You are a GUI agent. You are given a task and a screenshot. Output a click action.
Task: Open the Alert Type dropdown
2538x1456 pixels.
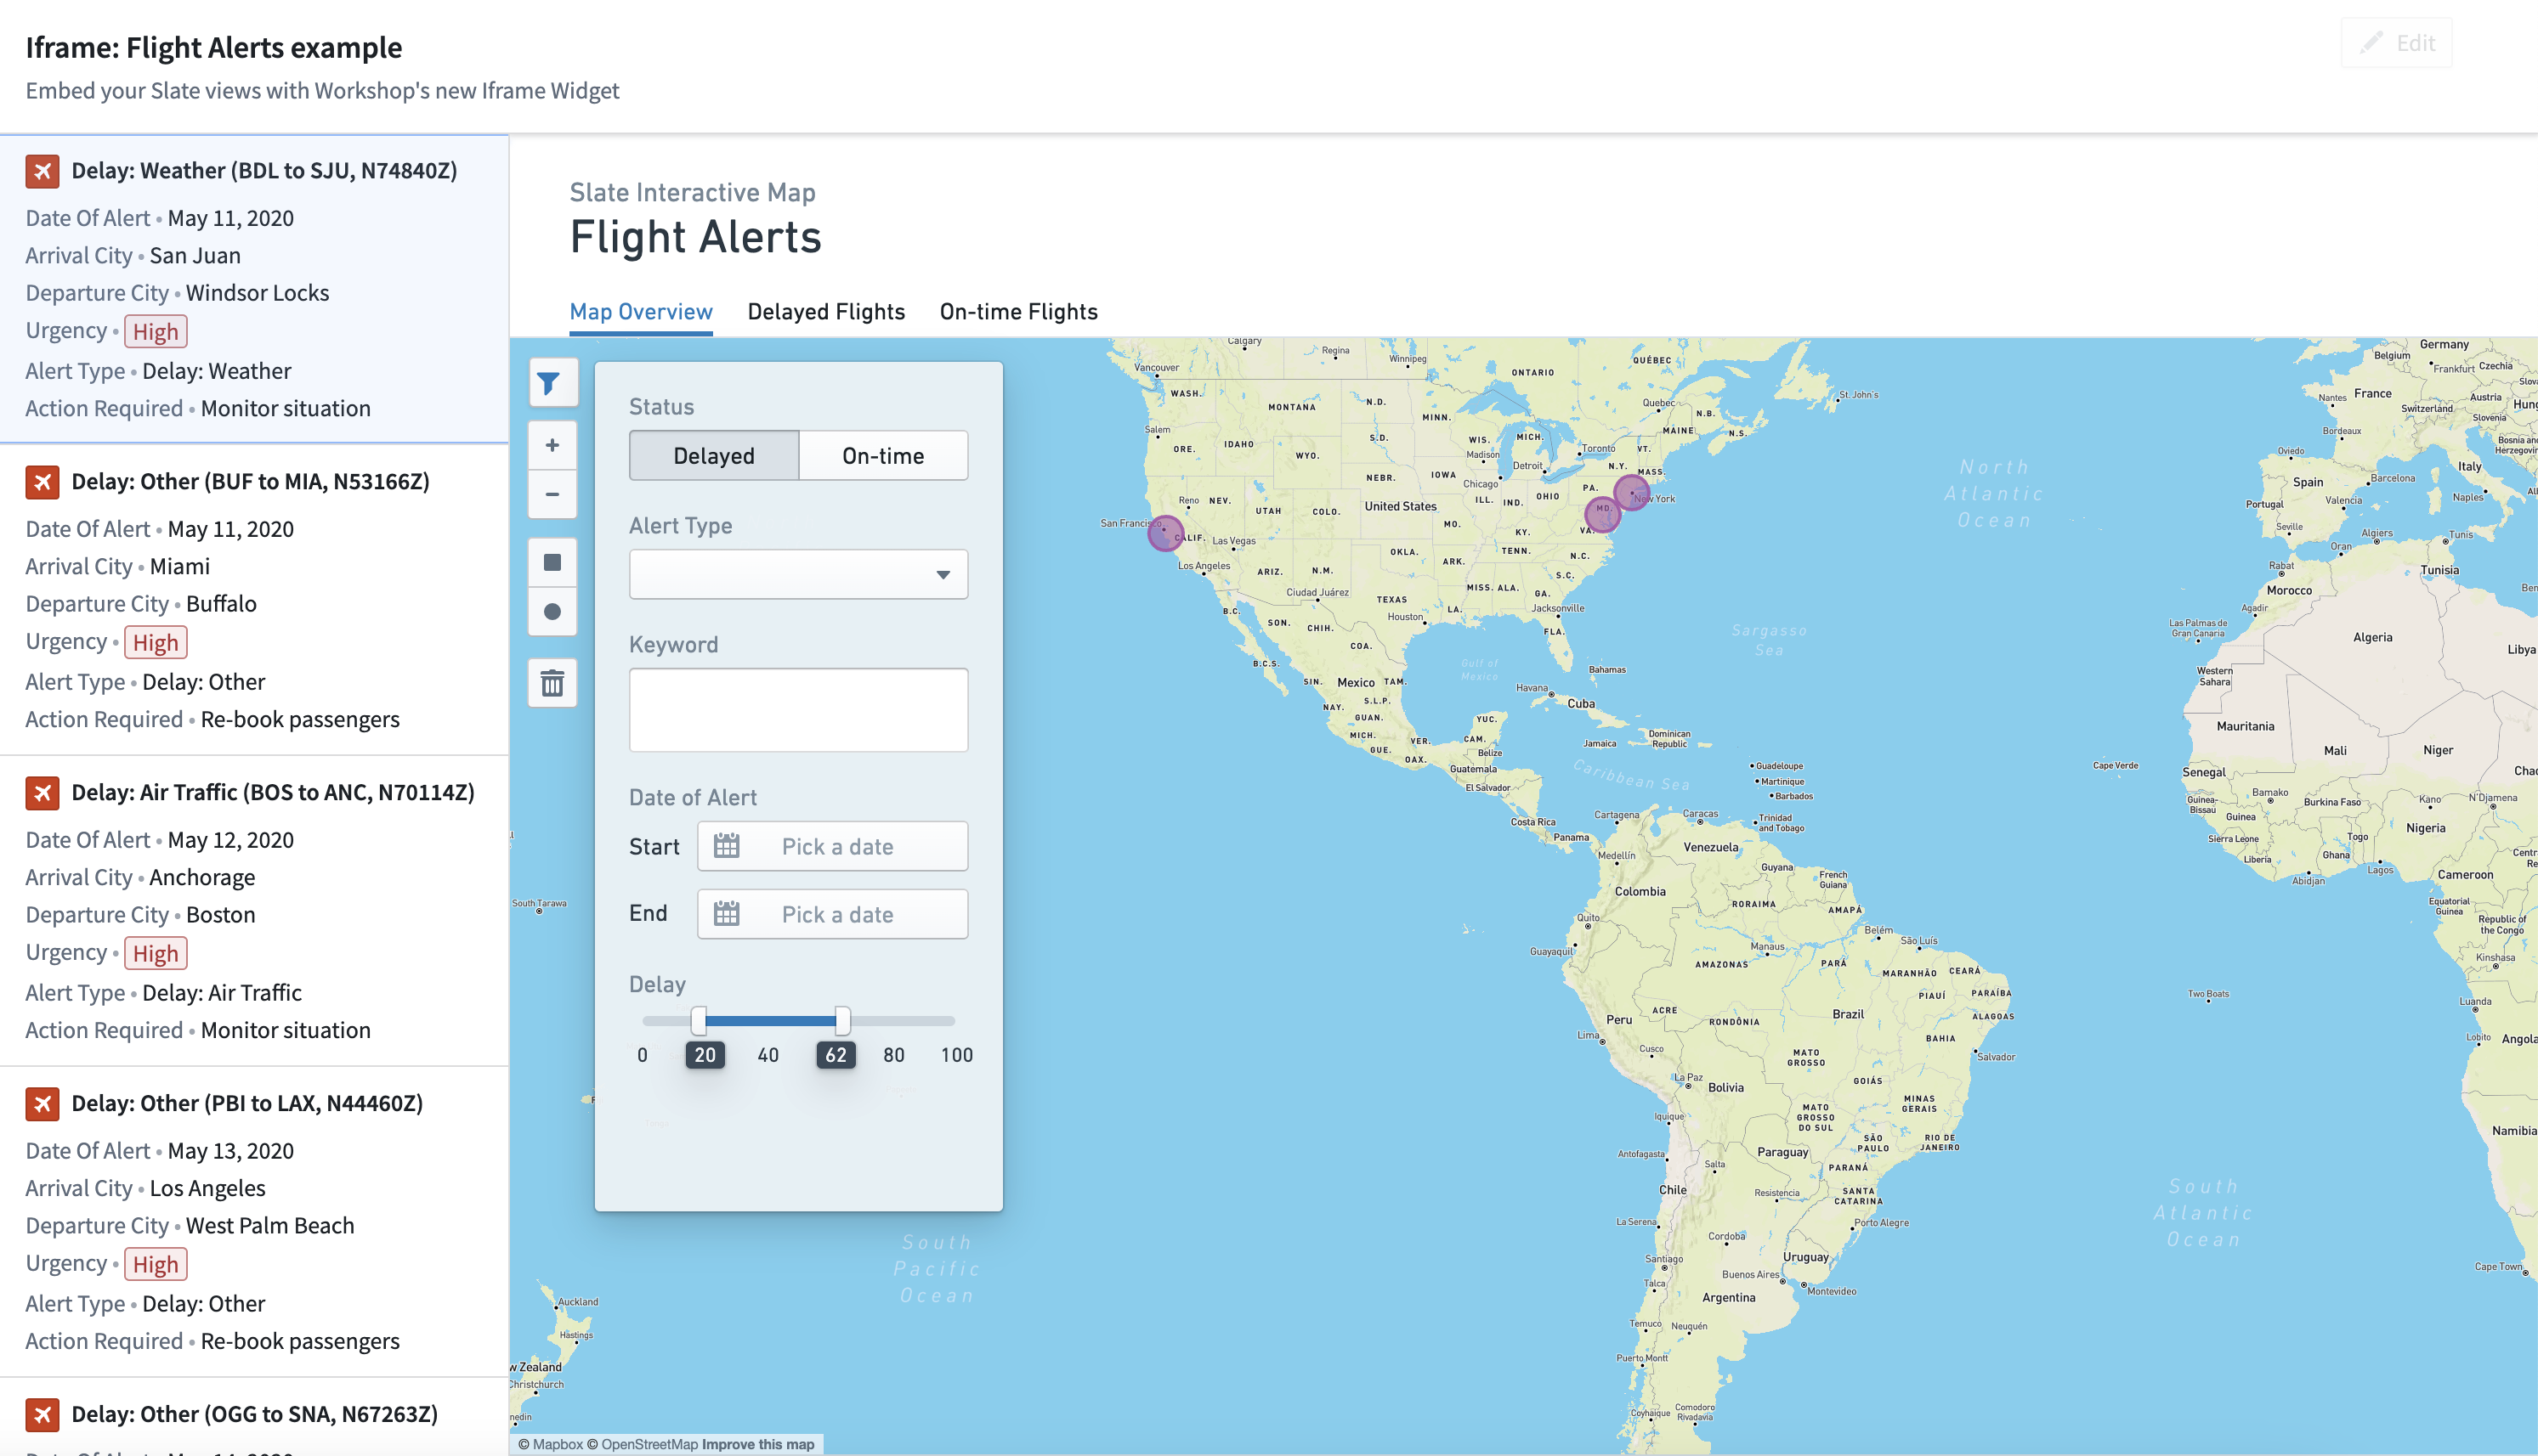pyautogui.click(x=798, y=574)
